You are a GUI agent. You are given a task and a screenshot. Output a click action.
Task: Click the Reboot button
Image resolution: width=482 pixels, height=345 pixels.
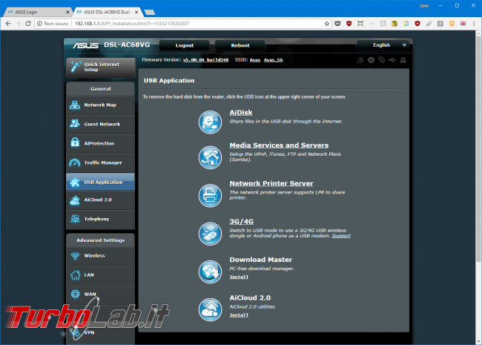point(240,45)
